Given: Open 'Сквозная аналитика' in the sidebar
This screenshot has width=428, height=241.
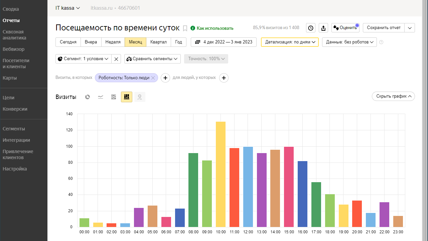Looking at the screenshot, I should (14, 35).
